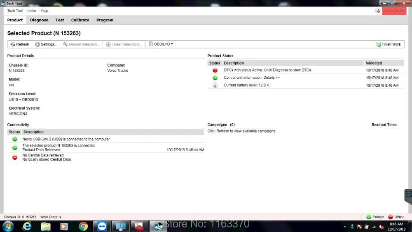Open the Product tab
The image size is (412, 232).
pyautogui.click(x=15, y=20)
